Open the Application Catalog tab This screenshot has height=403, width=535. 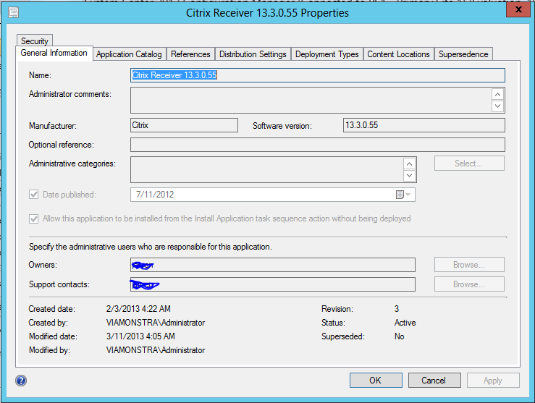[129, 54]
